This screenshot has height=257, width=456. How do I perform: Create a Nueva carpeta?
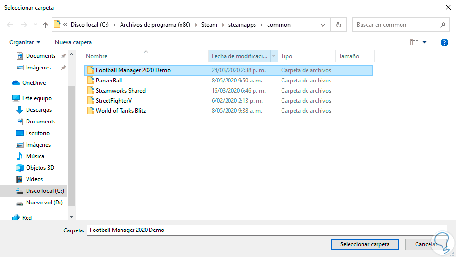(x=73, y=42)
